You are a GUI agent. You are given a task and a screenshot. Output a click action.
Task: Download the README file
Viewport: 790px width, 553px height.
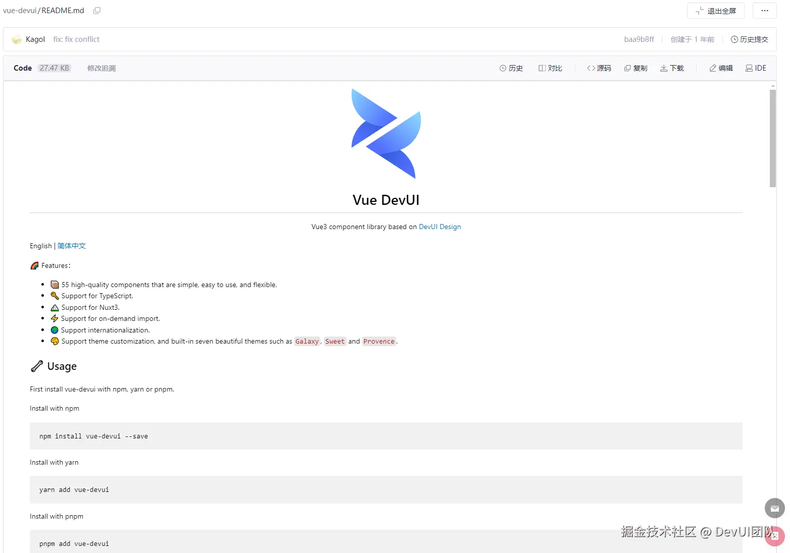click(x=672, y=68)
